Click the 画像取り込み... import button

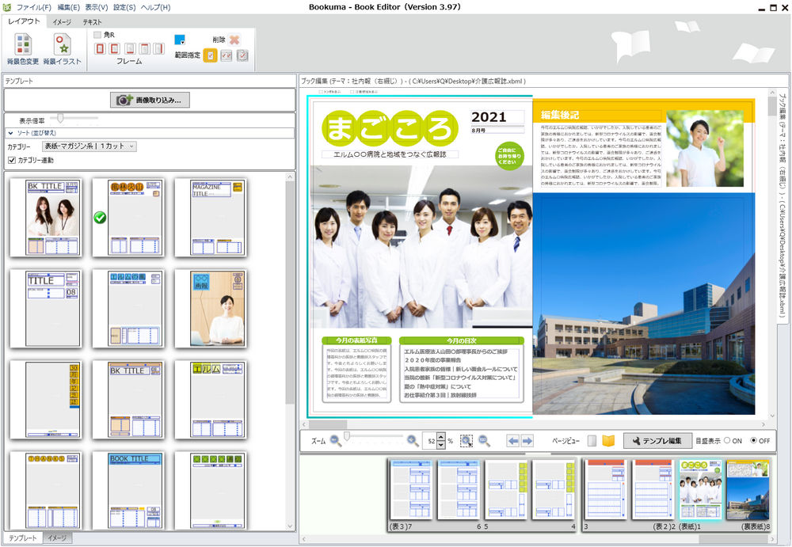tap(150, 100)
